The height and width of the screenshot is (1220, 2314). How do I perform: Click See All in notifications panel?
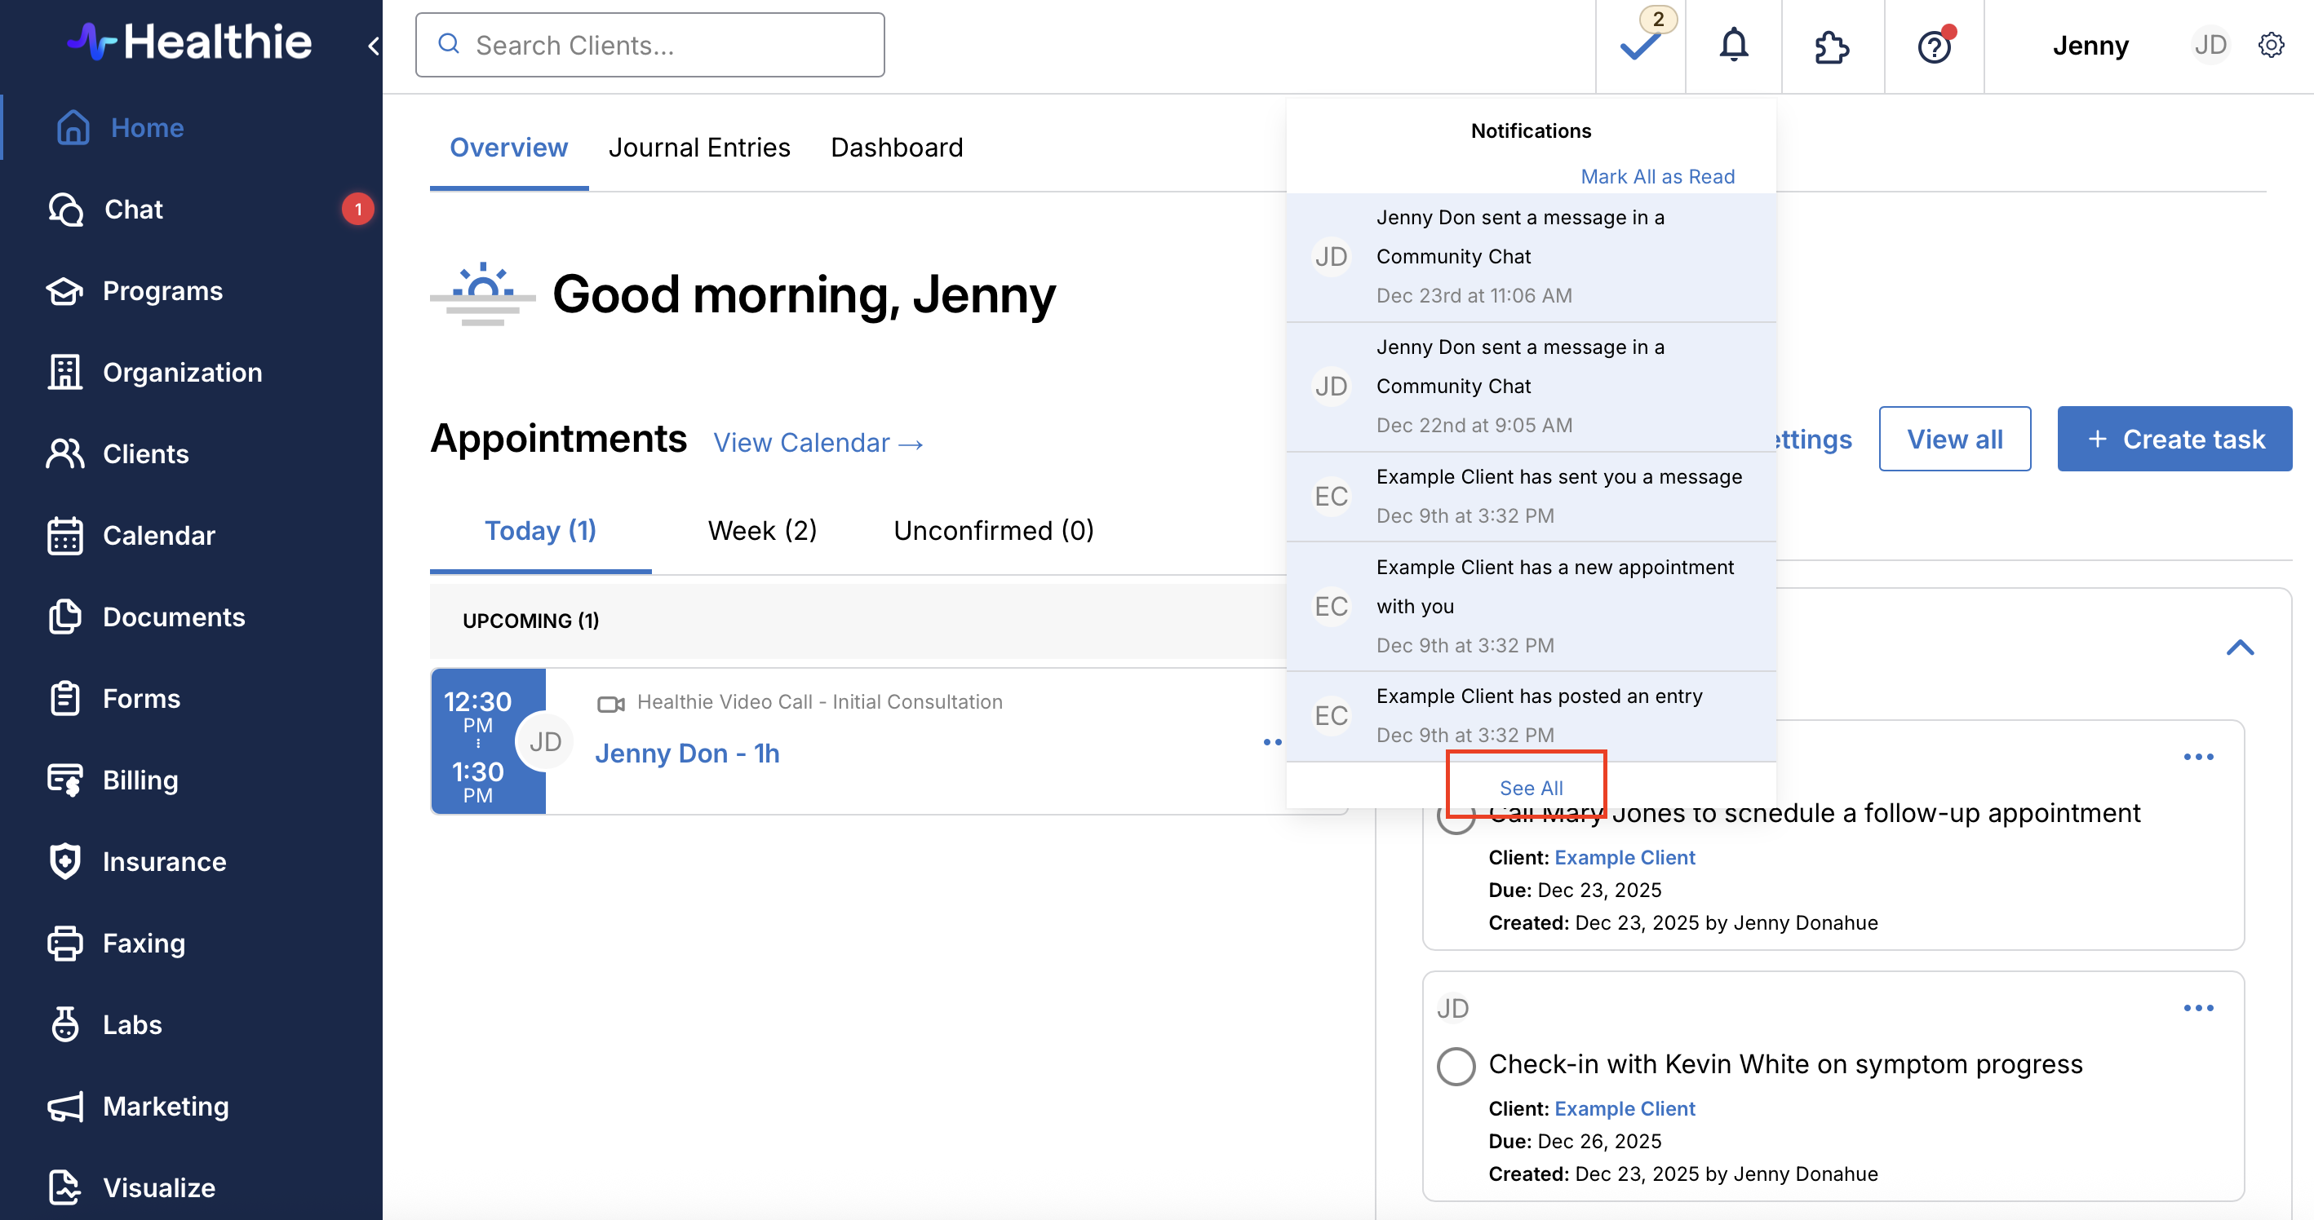[x=1531, y=787]
